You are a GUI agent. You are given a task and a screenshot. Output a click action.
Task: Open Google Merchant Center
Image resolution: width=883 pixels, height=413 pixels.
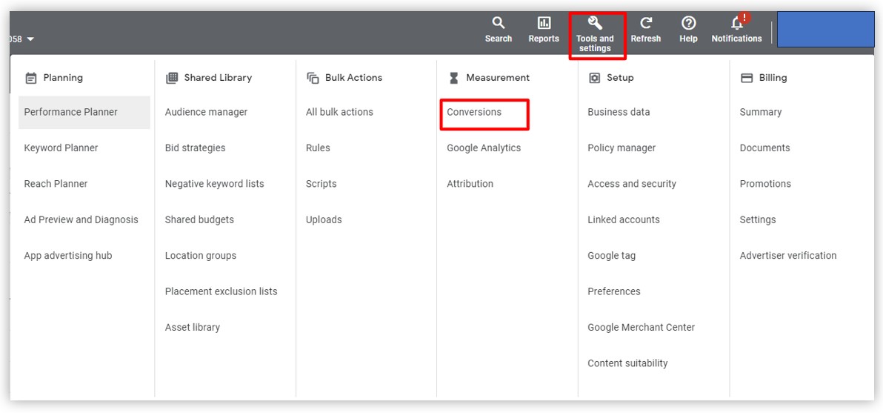click(642, 327)
